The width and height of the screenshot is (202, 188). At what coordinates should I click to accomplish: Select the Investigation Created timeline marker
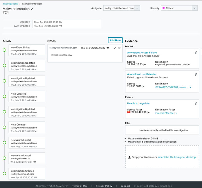tap(4, 173)
